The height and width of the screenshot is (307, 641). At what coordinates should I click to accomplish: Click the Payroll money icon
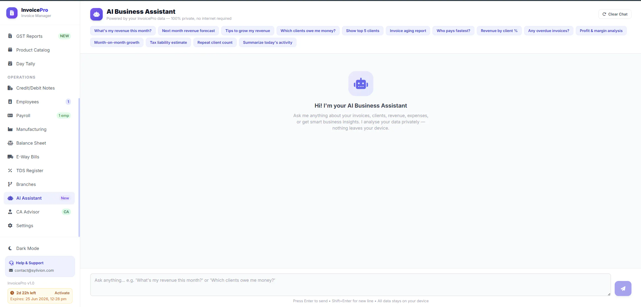click(10, 115)
